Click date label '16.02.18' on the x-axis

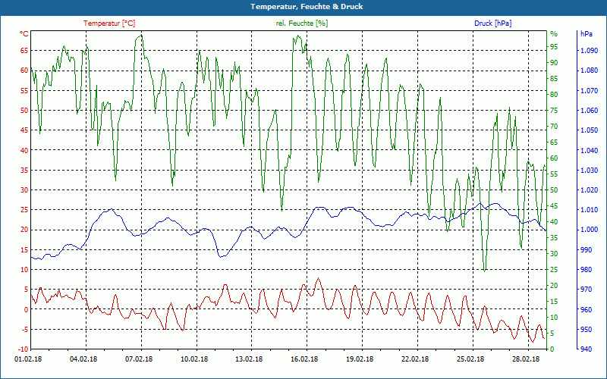[x=304, y=359]
